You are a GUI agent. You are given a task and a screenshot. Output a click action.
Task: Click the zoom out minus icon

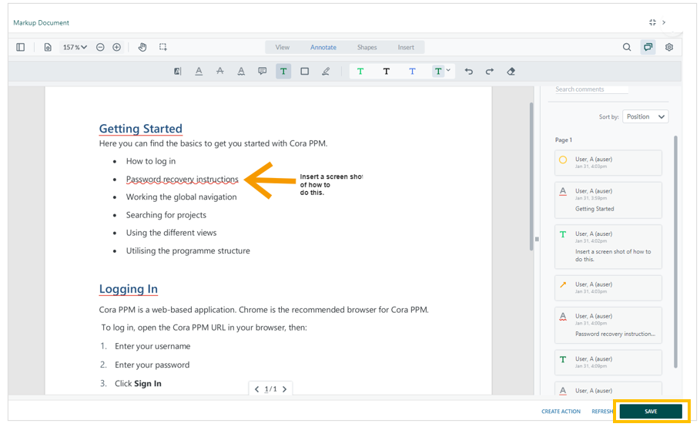coord(100,47)
